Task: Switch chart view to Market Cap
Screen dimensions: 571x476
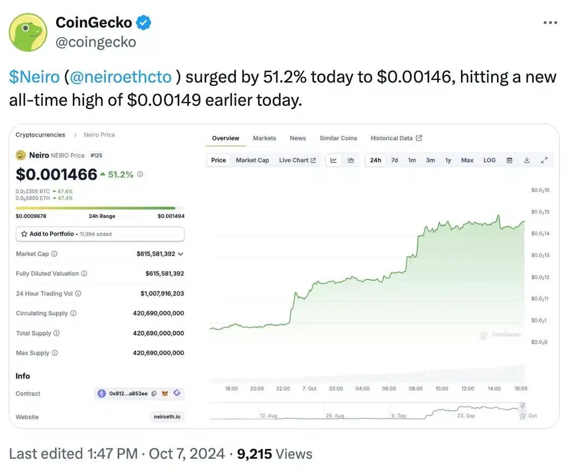Action: click(x=252, y=160)
